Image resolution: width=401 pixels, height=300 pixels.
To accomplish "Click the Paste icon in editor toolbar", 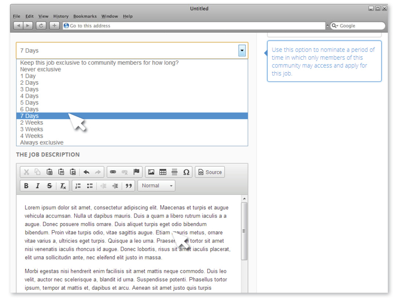I will click(49, 172).
